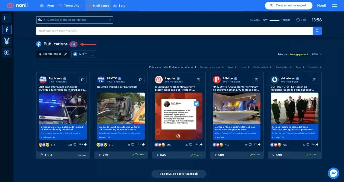Open the DESC sort order dropdown
344x182 pixels.
(317, 54)
